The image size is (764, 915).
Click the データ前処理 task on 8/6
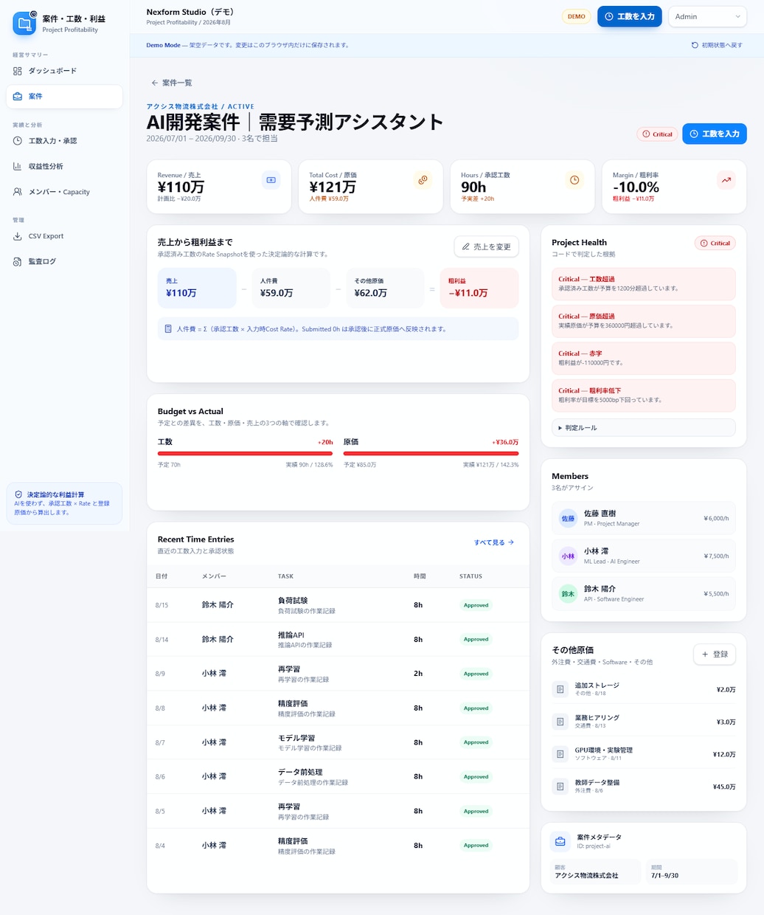click(x=300, y=772)
